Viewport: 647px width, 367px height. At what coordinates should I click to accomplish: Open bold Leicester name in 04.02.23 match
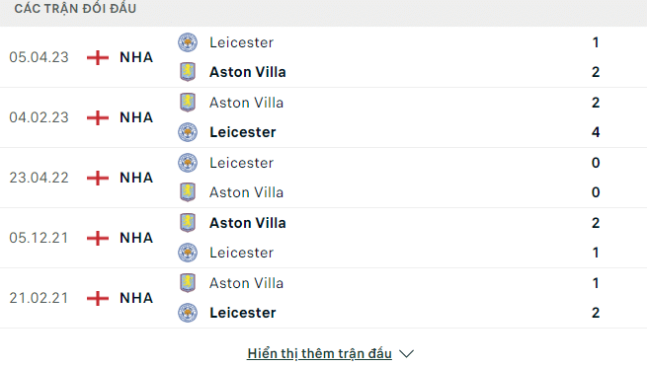point(243,132)
